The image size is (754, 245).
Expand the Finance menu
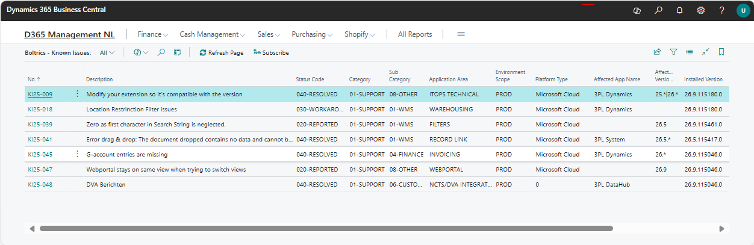click(x=153, y=34)
